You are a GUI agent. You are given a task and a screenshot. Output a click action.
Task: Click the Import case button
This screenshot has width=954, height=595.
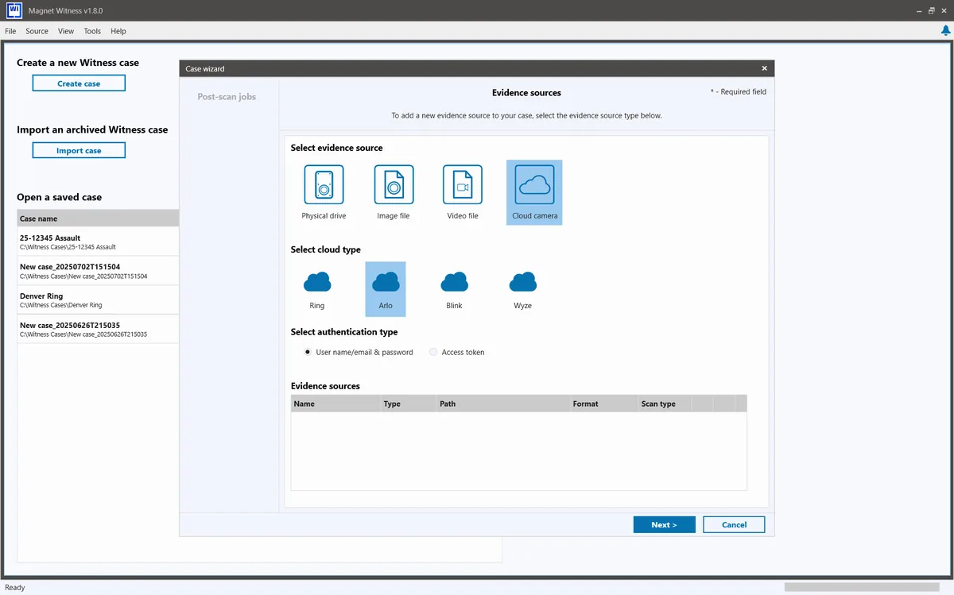pos(79,150)
